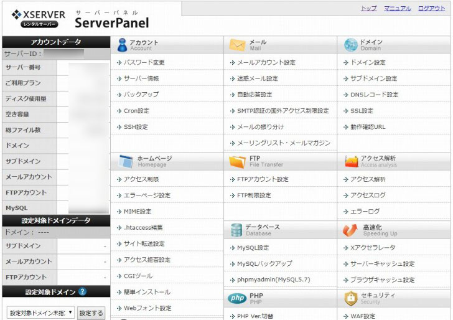Open メールアカウント設定
This screenshot has height=320, width=453.
pyautogui.click(x=266, y=62)
